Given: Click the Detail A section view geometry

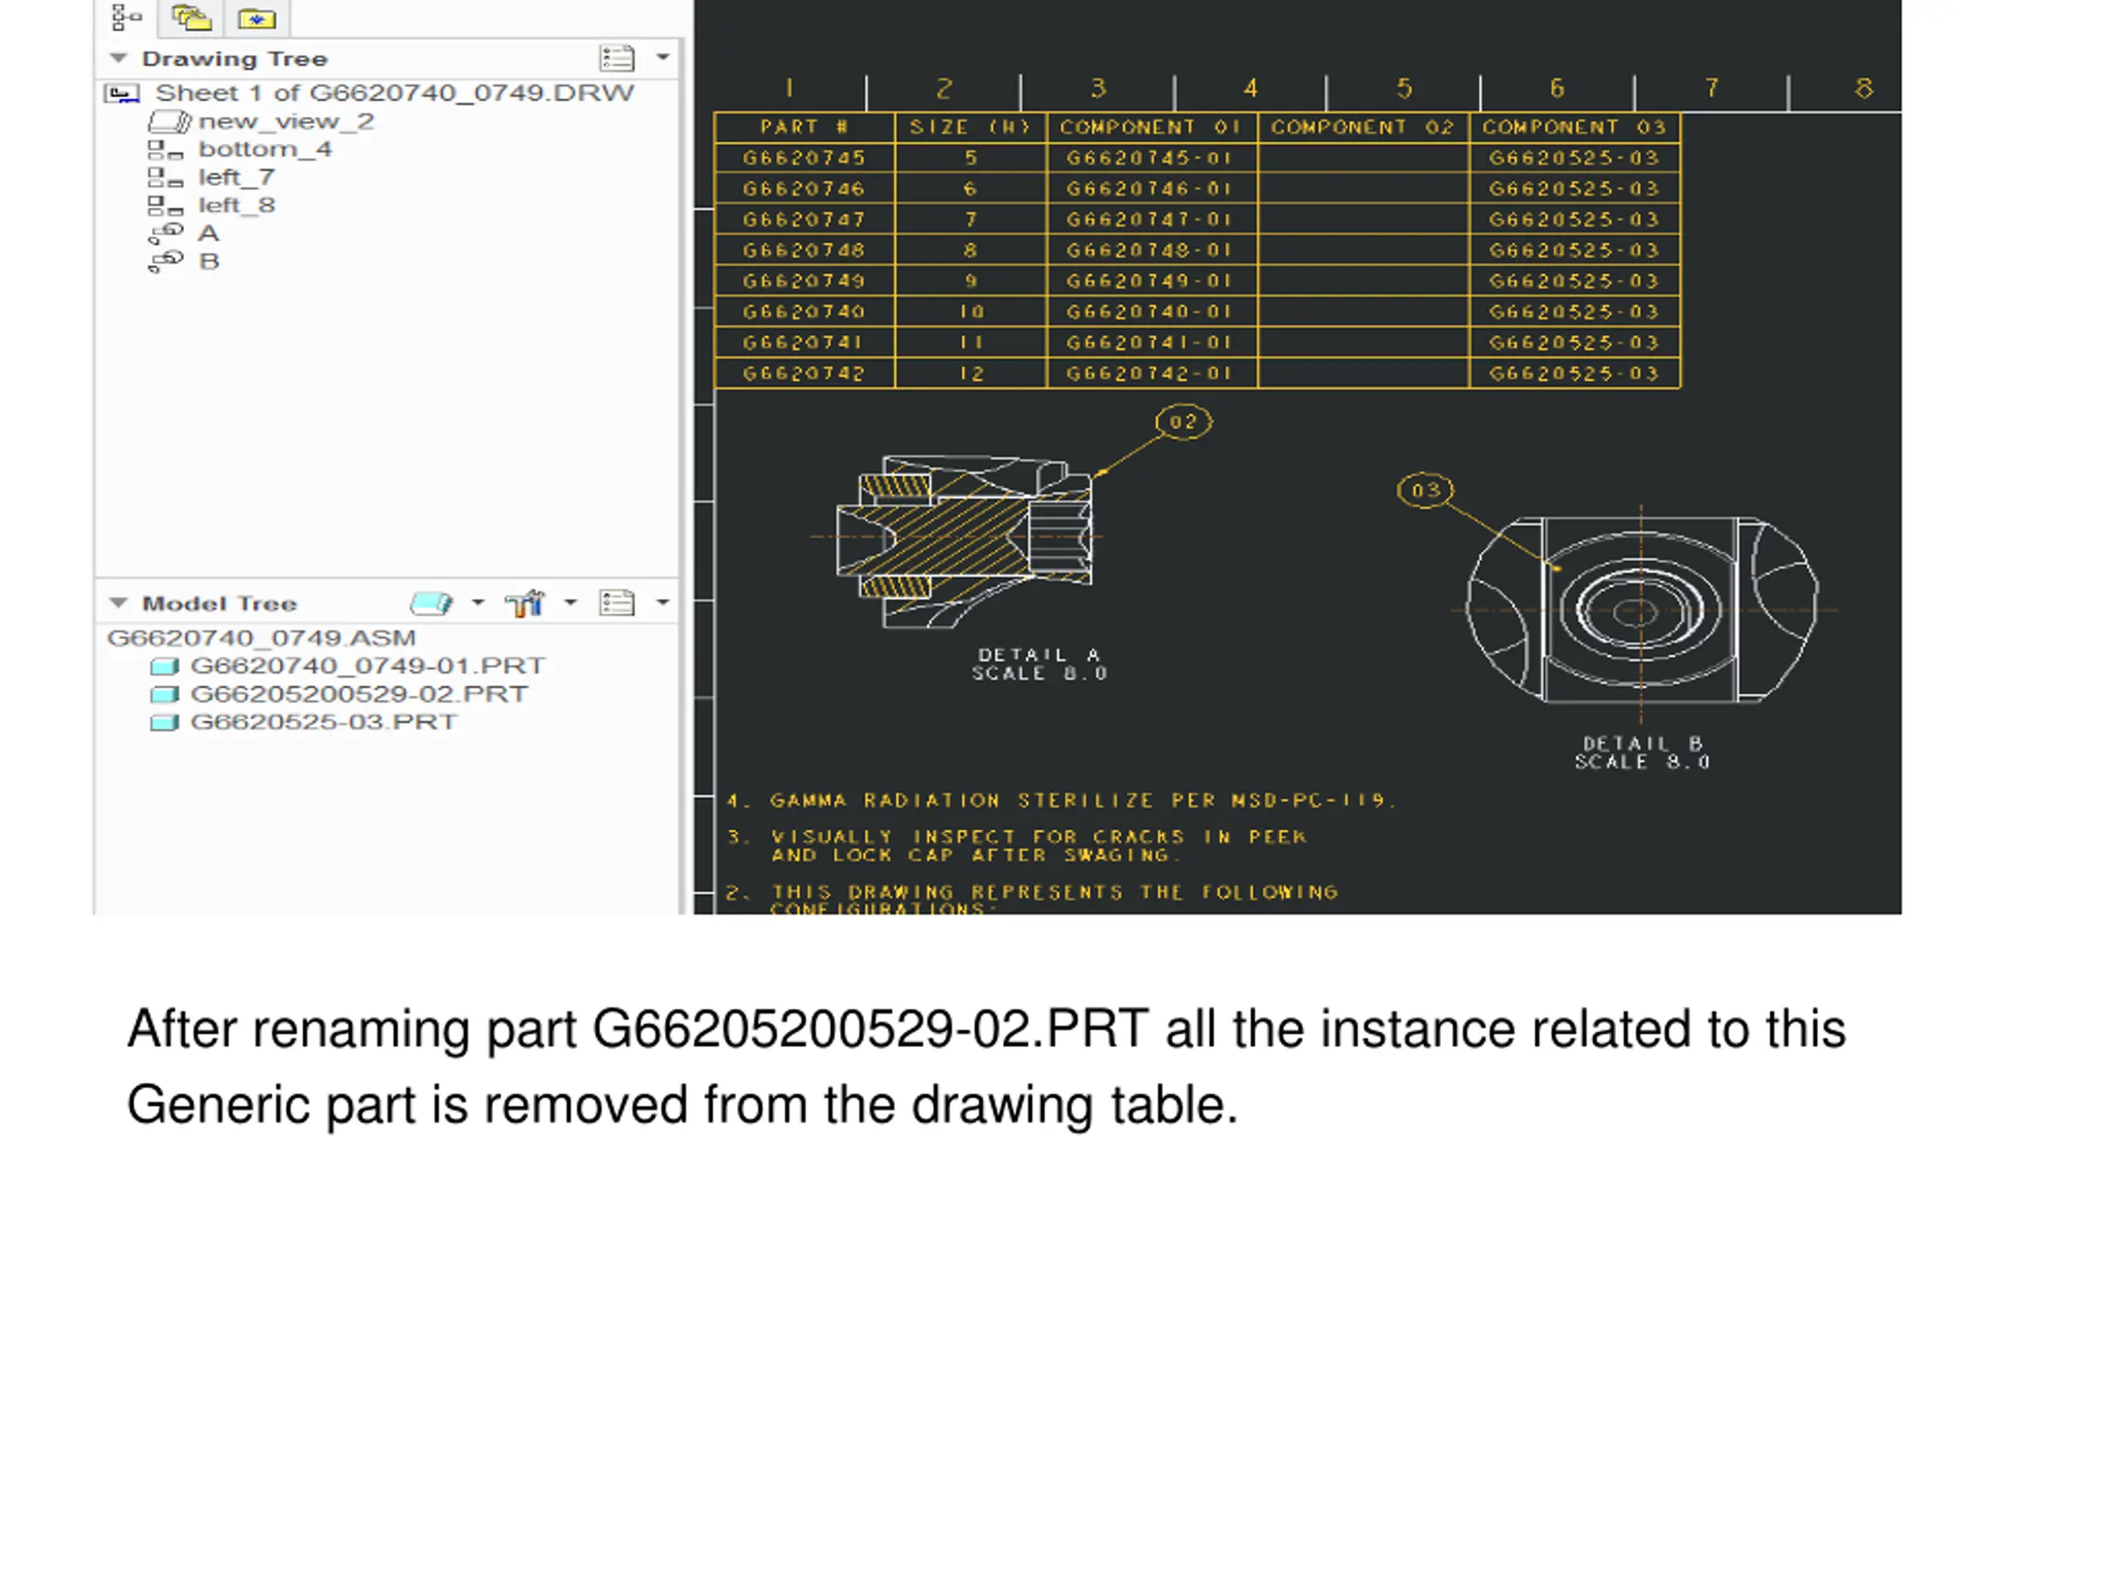Looking at the screenshot, I should [x=964, y=541].
